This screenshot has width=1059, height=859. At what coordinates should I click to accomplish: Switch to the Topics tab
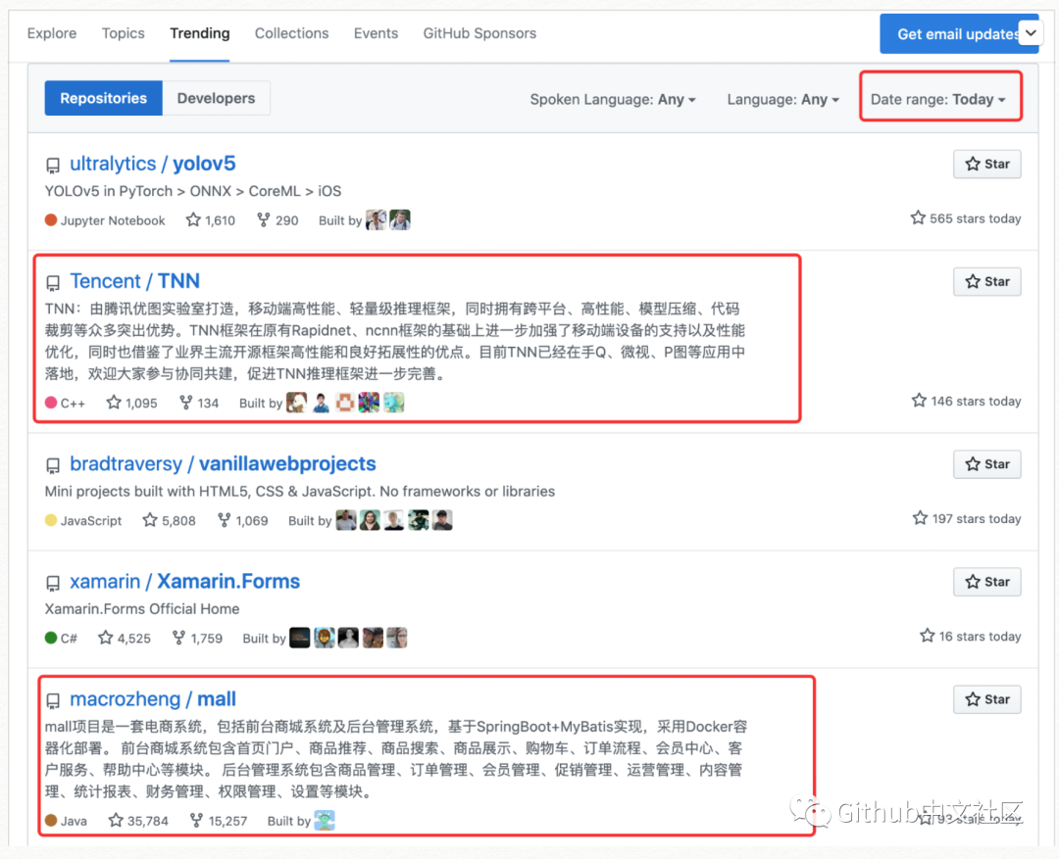coord(123,33)
